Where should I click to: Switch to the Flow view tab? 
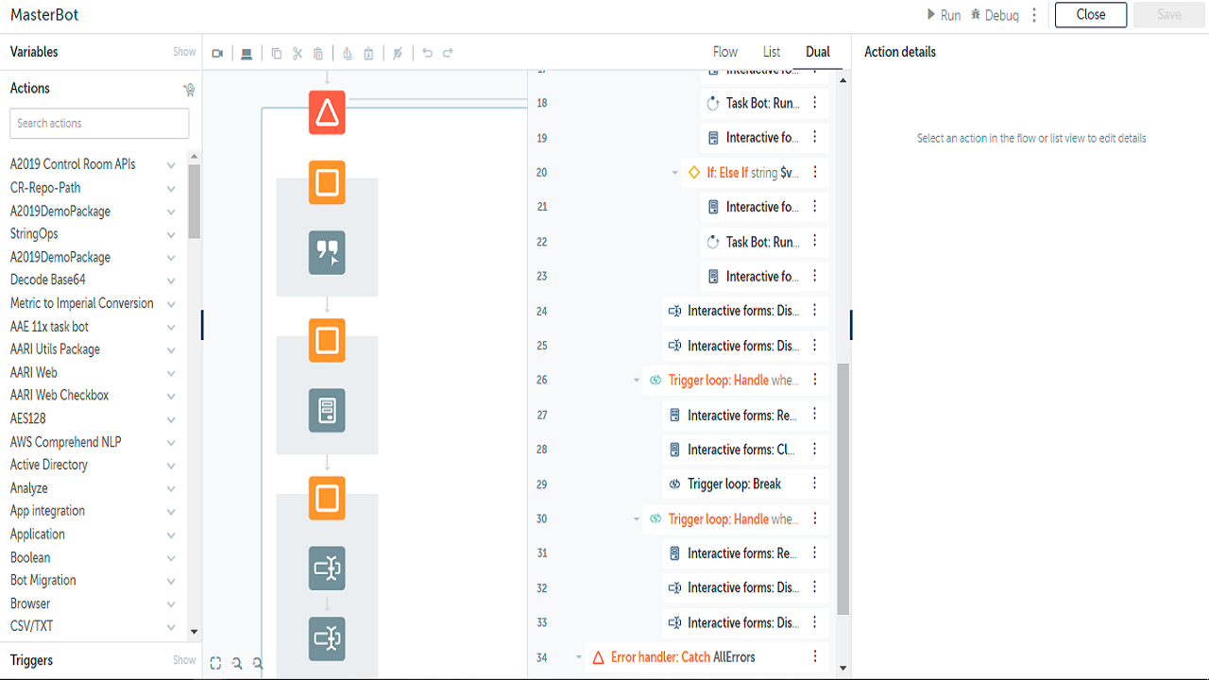tap(725, 52)
